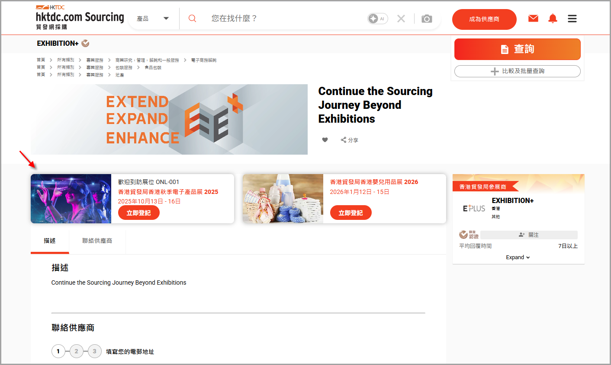Click the date 2026年1月12日 - 15日
The width and height of the screenshot is (611, 365).
(360, 192)
